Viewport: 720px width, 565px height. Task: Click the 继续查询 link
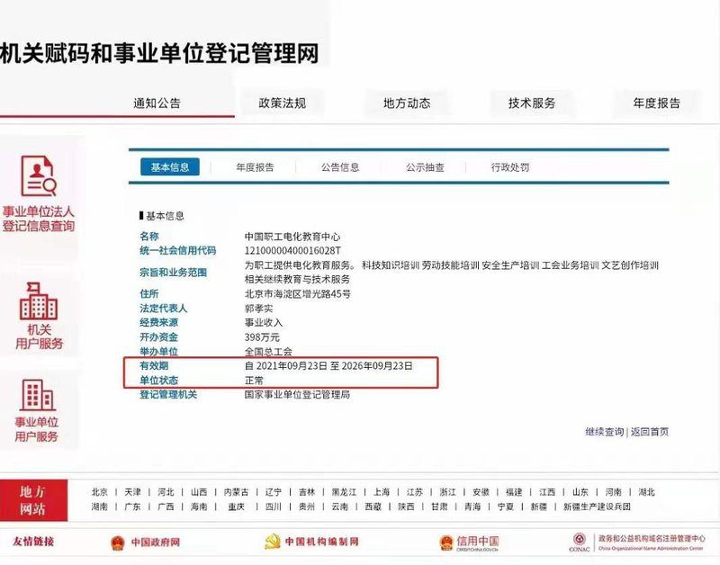[x=604, y=432]
